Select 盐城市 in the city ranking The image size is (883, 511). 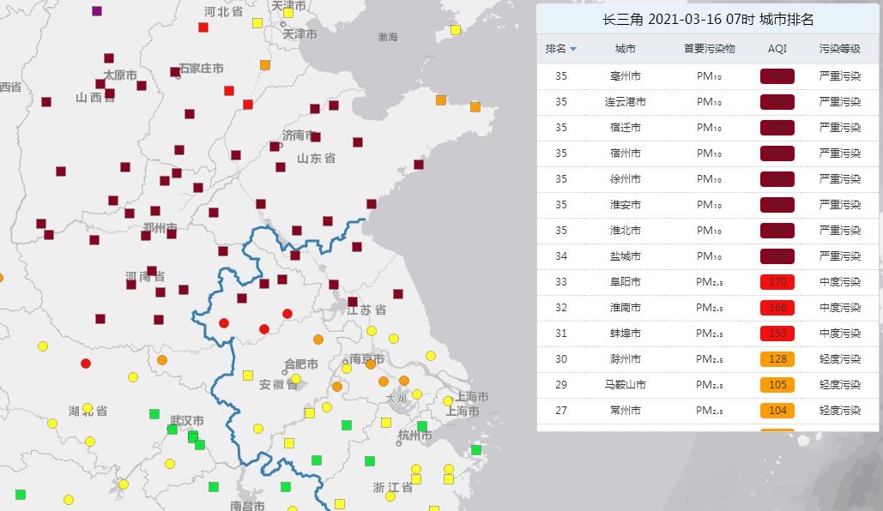(x=626, y=256)
